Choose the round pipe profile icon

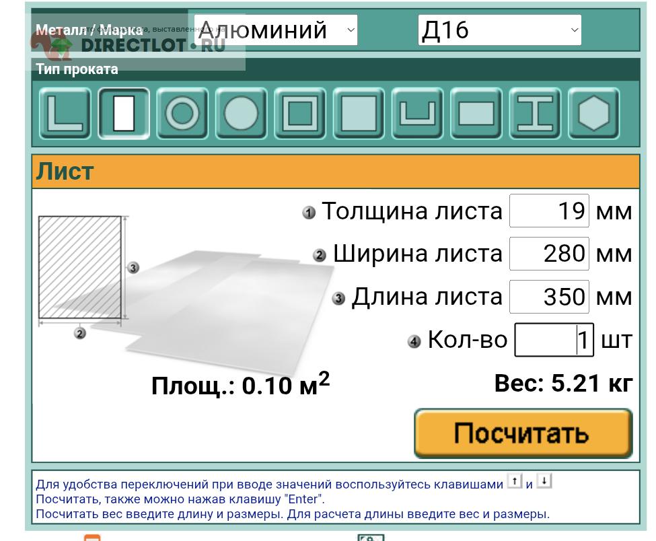(x=182, y=113)
